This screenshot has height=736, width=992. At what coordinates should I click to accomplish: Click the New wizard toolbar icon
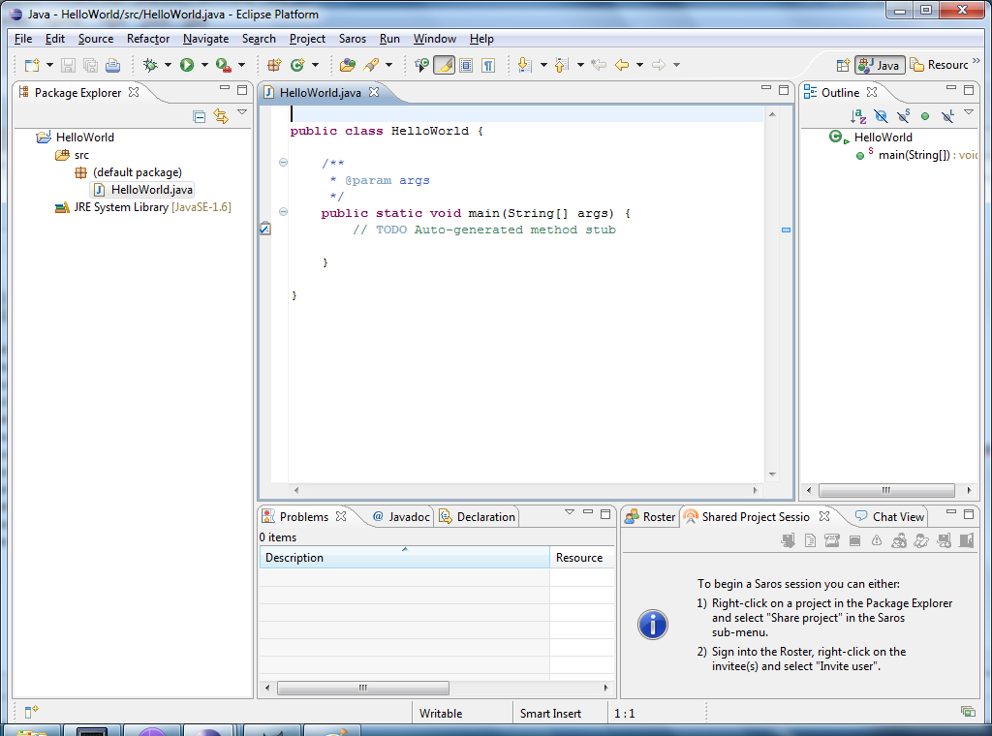point(32,65)
